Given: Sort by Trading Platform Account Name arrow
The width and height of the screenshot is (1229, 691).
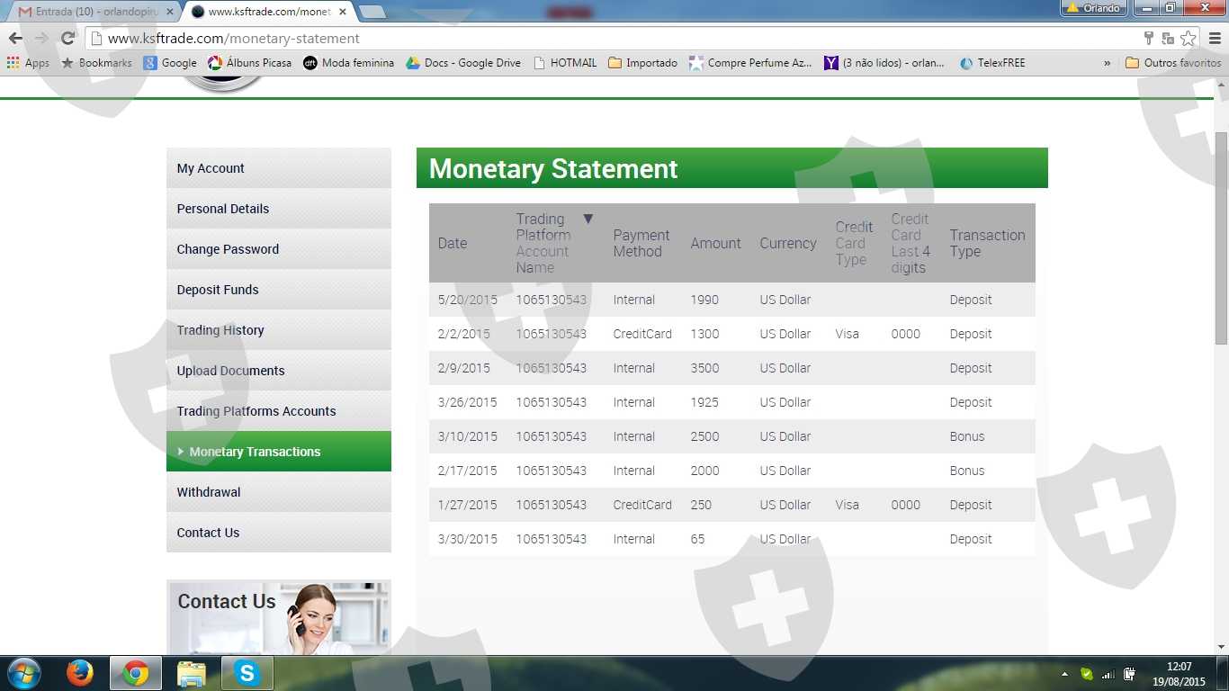Looking at the screenshot, I should 588,219.
